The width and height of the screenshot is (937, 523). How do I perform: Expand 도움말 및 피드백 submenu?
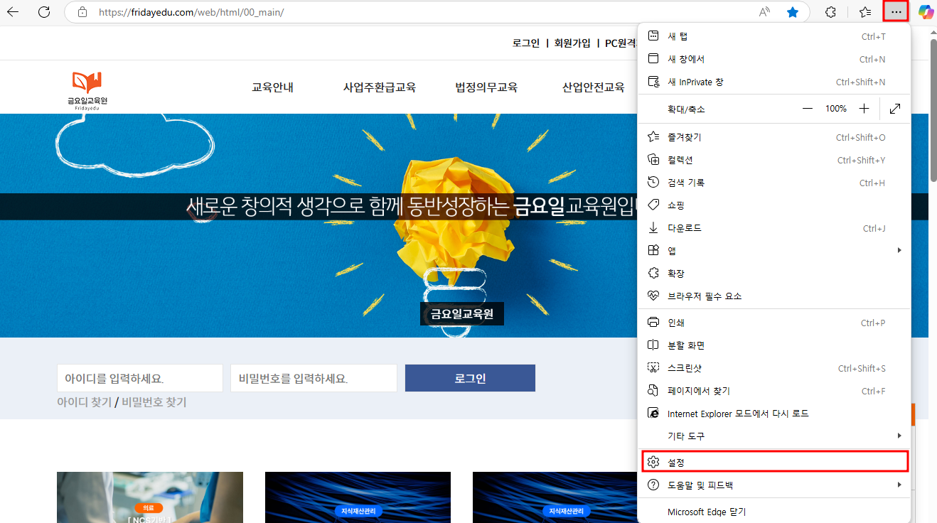pyautogui.click(x=775, y=485)
